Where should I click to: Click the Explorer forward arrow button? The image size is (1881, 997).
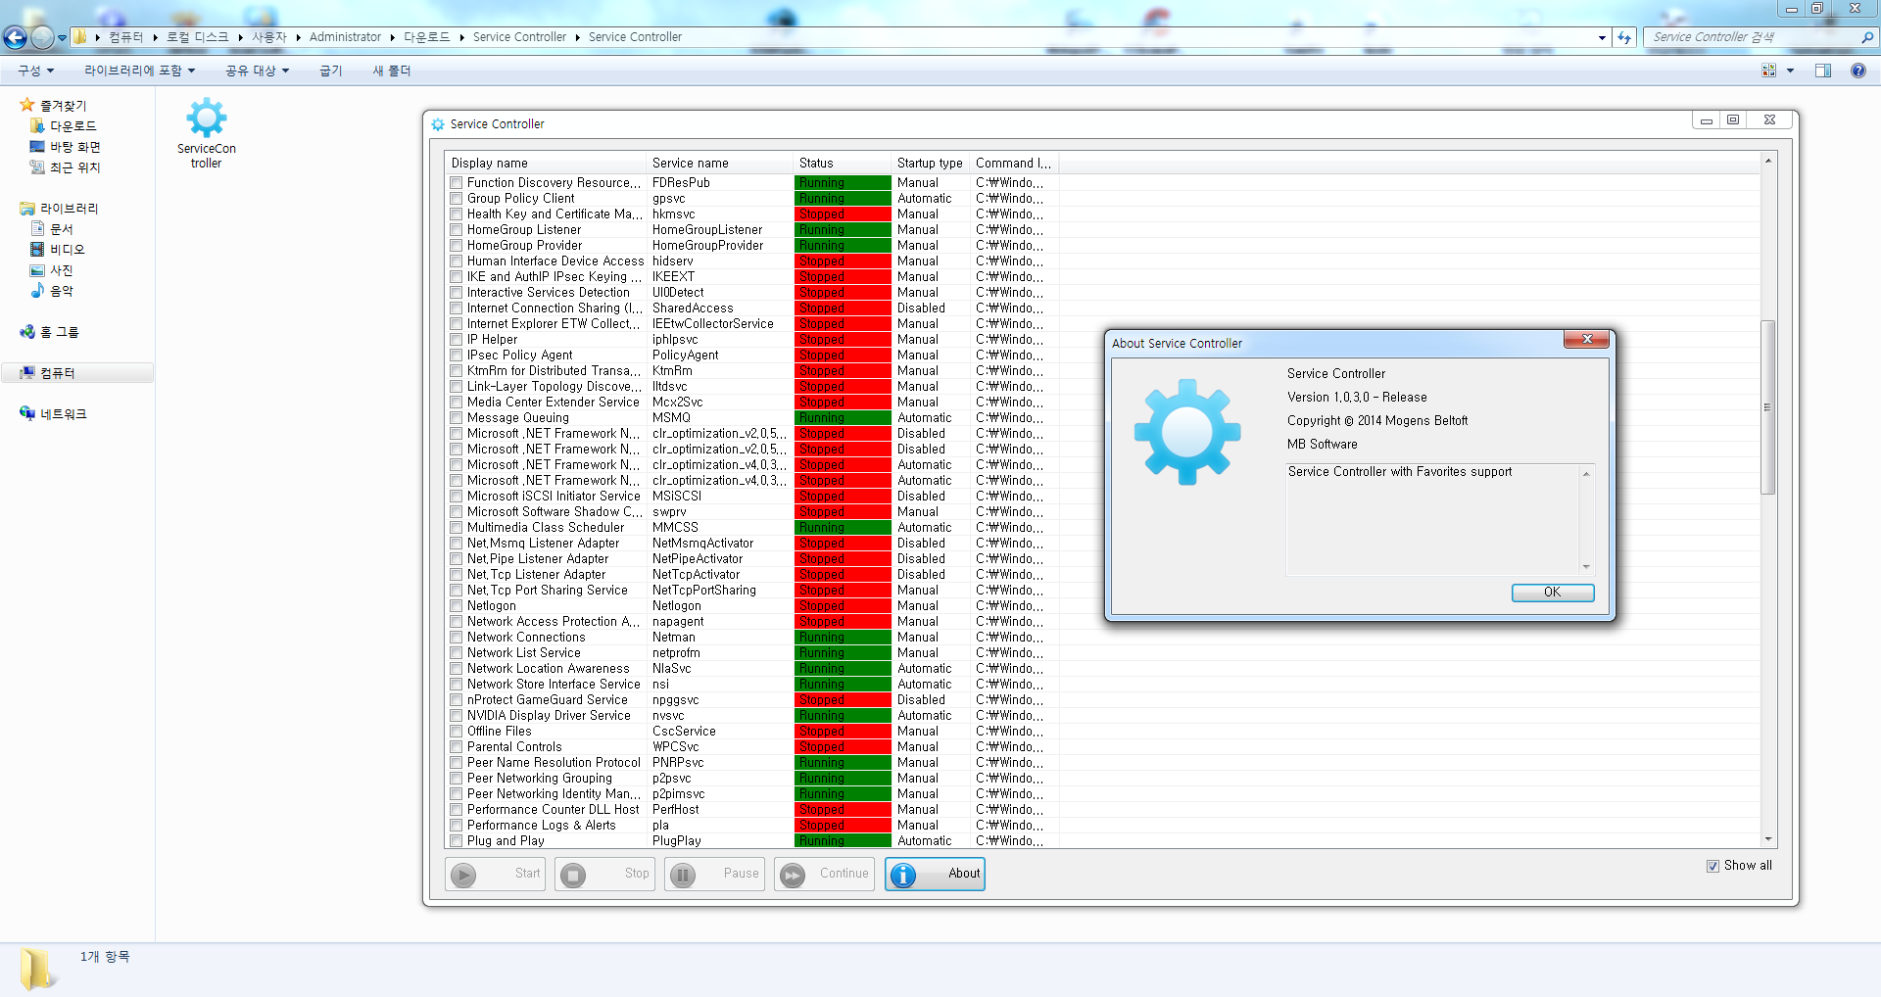(x=42, y=37)
